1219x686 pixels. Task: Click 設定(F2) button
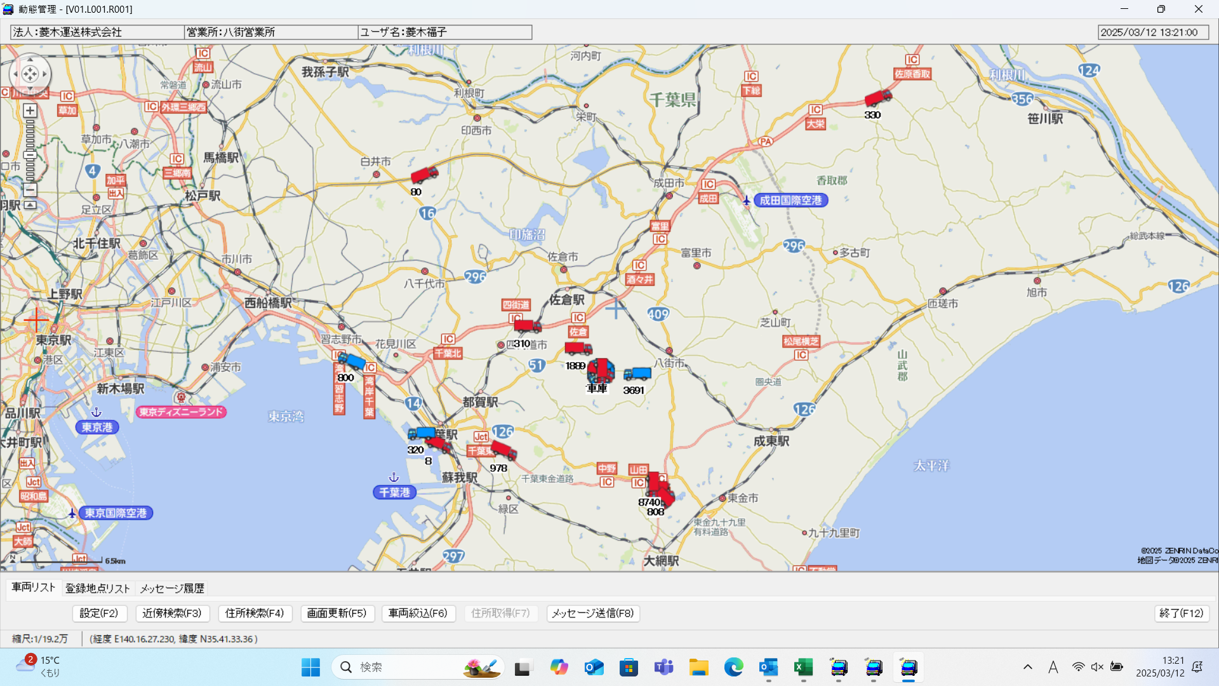coord(99,614)
